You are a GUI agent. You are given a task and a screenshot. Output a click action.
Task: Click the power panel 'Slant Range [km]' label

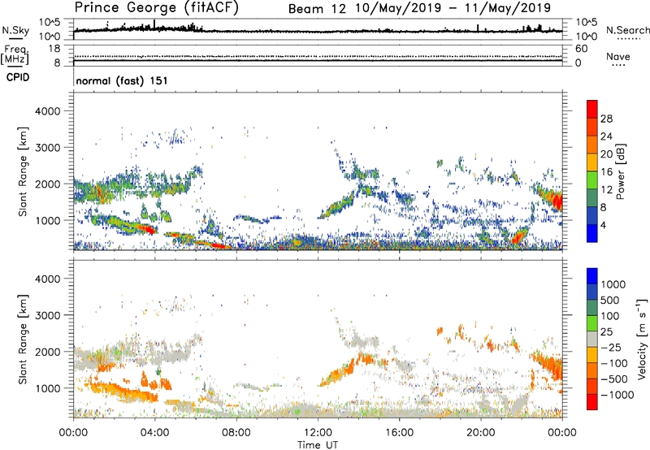point(23,171)
